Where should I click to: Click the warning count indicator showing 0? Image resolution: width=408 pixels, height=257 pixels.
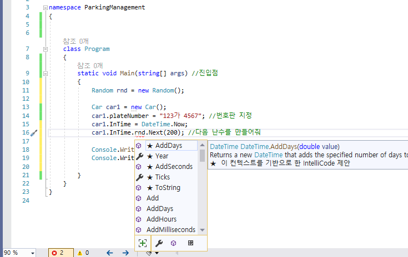(83, 253)
